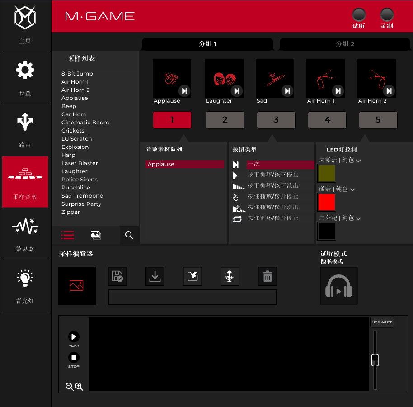Select 按住循环/松开停止 button type
413x407 pixels.
click(273, 218)
